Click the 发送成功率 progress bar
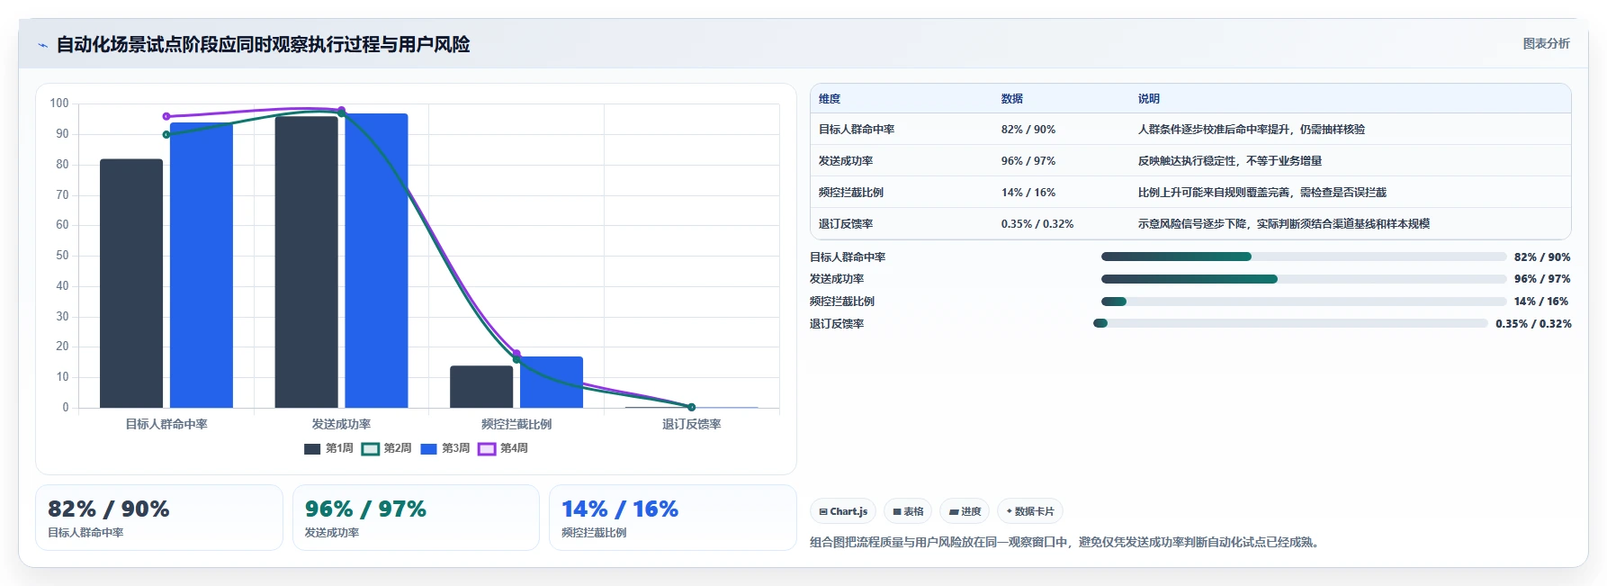 pyautogui.click(x=1304, y=279)
